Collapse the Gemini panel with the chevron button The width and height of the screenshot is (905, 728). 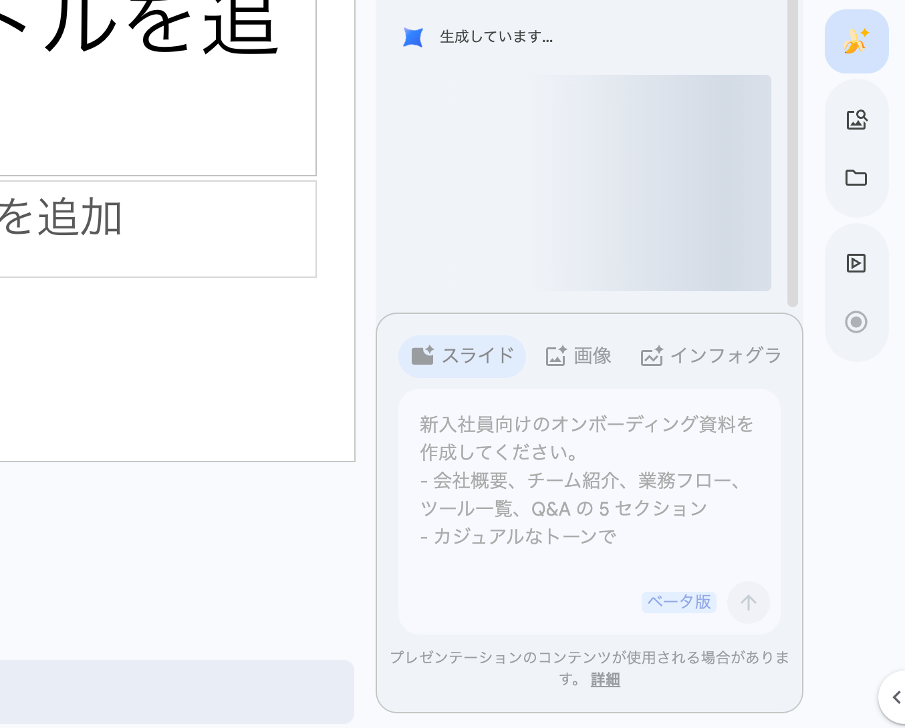(x=896, y=697)
